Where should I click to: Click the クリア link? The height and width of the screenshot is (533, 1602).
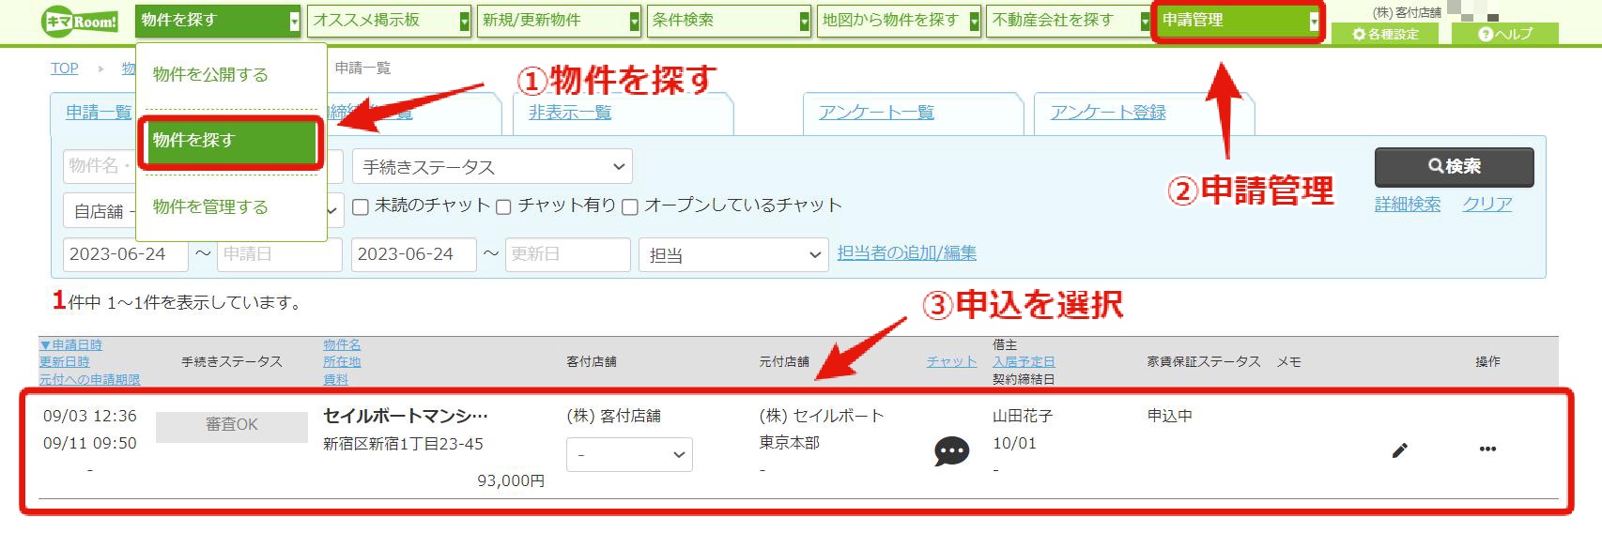1487,205
